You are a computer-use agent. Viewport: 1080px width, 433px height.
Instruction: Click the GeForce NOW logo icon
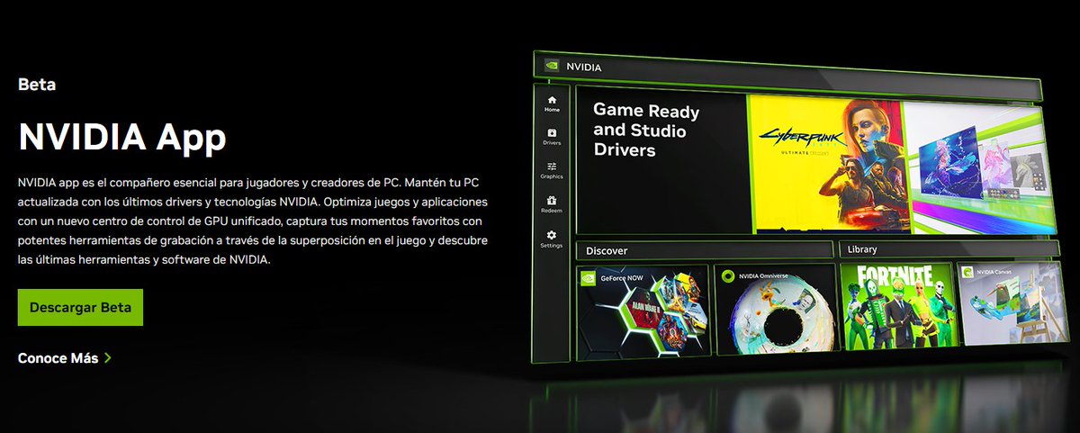click(x=589, y=278)
